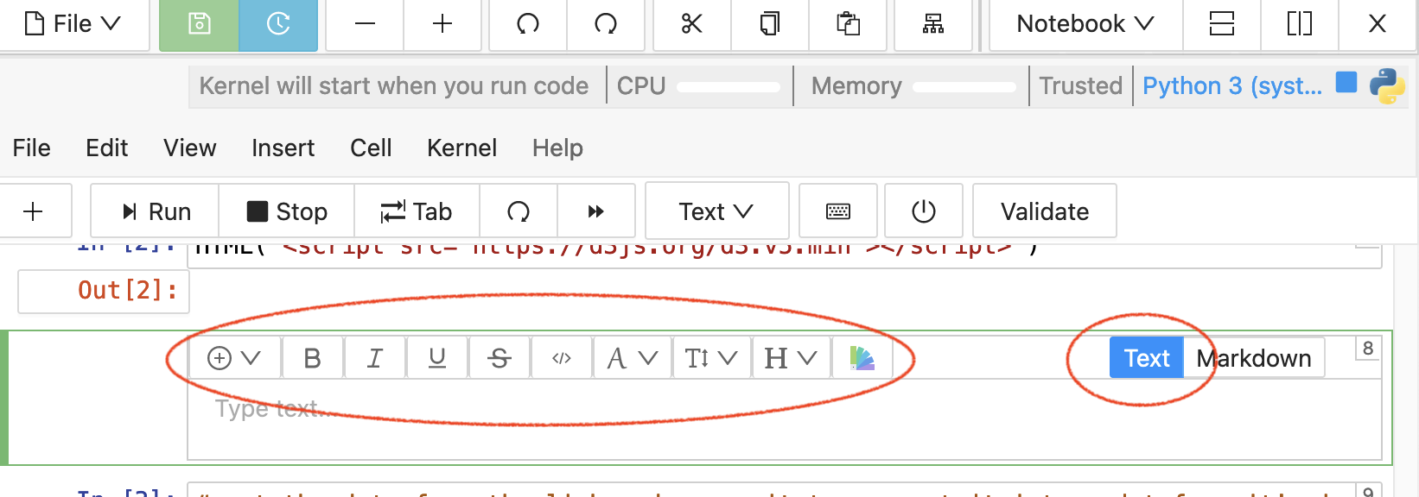Open the keyboard command palette icon
1419x497 pixels.
[837, 211]
